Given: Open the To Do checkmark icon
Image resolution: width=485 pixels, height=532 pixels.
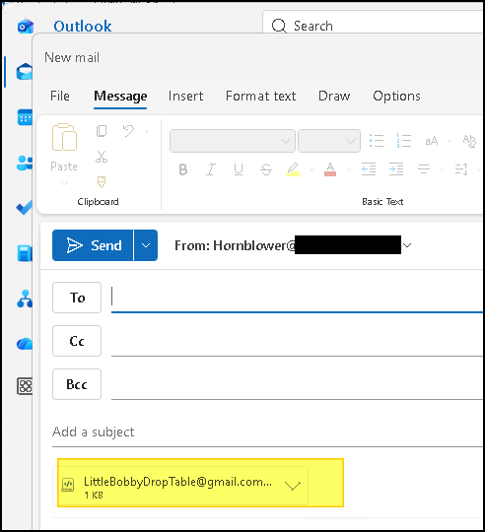Looking at the screenshot, I should pos(25,208).
